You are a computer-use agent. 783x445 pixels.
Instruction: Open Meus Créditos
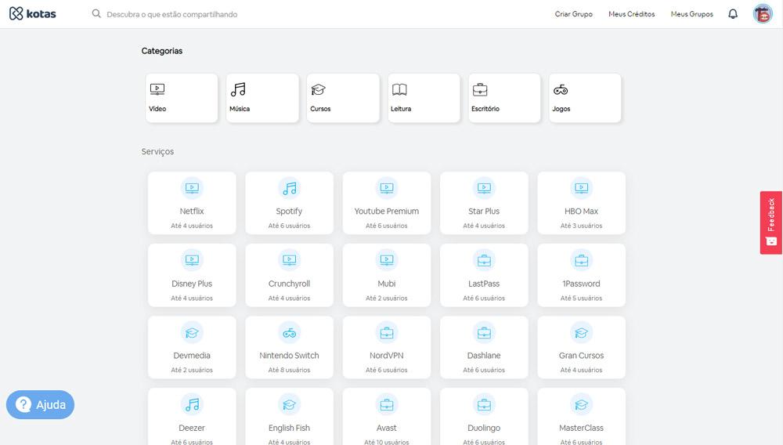click(631, 14)
